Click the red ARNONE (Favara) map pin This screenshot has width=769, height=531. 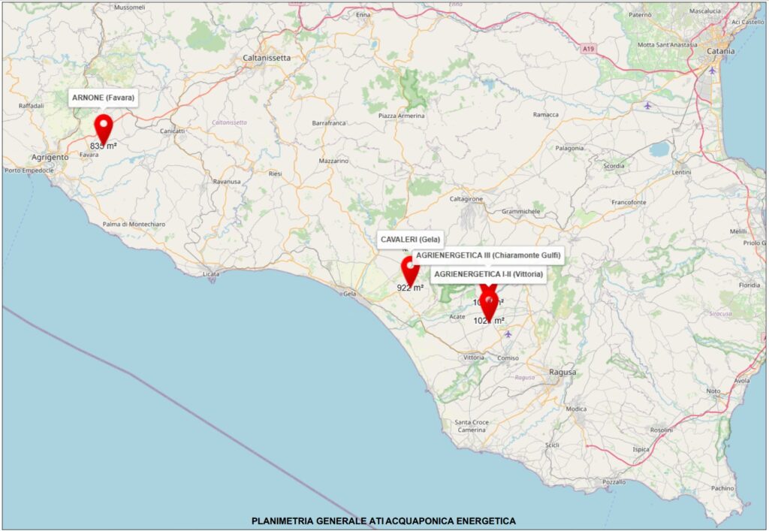click(x=103, y=127)
